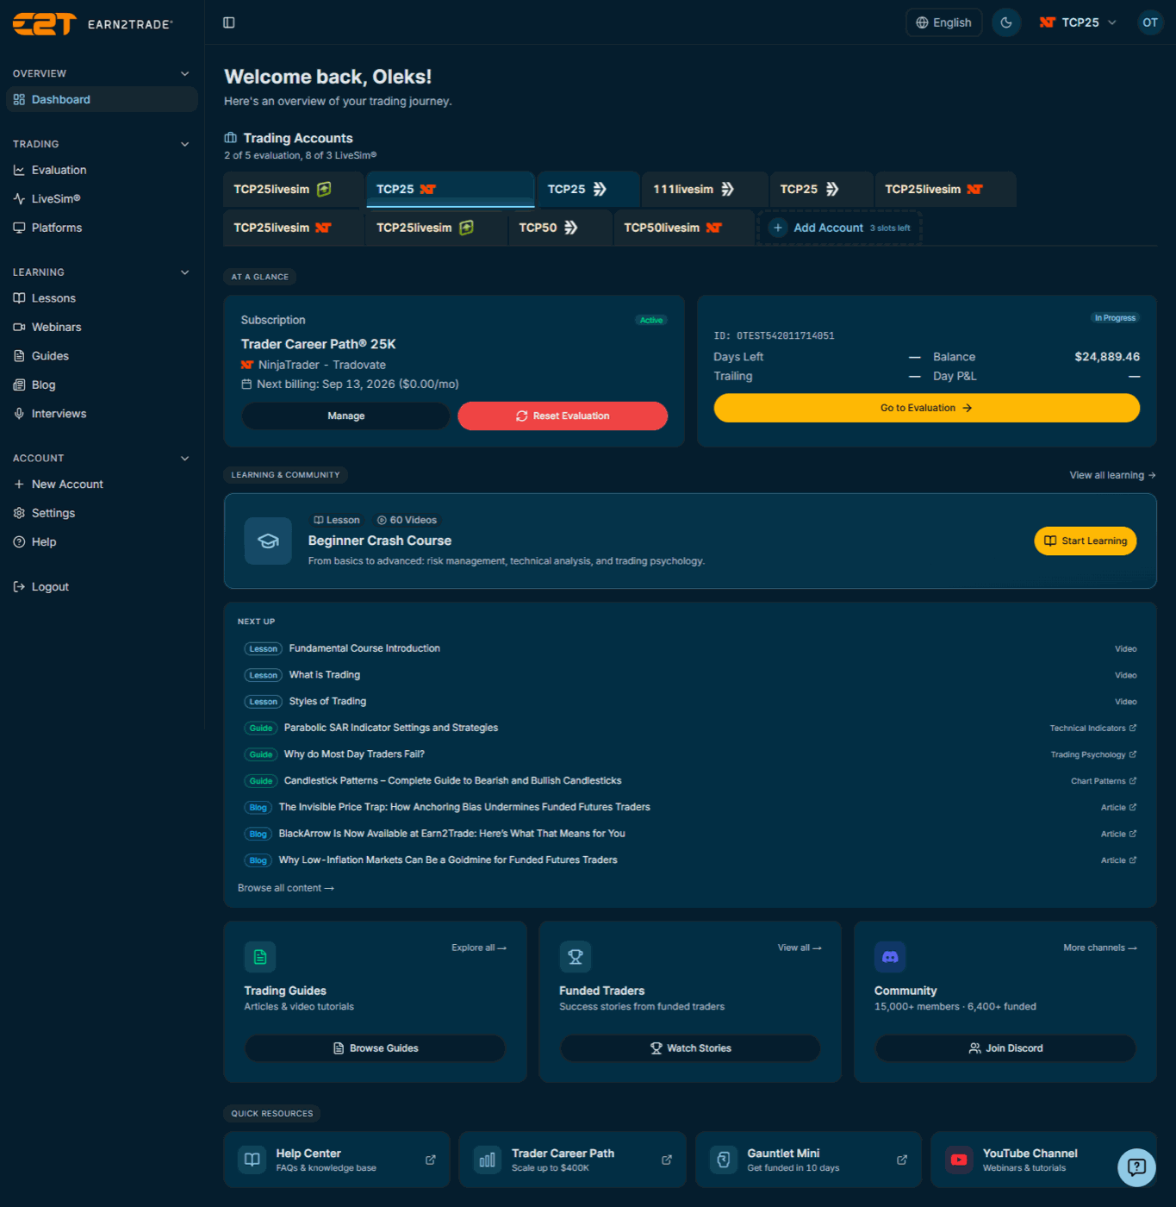The width and height of the screenshot is (1176, 1207).
Task: Open The Invisible Price Trap blog post
Action: click(x=690, y=807)
